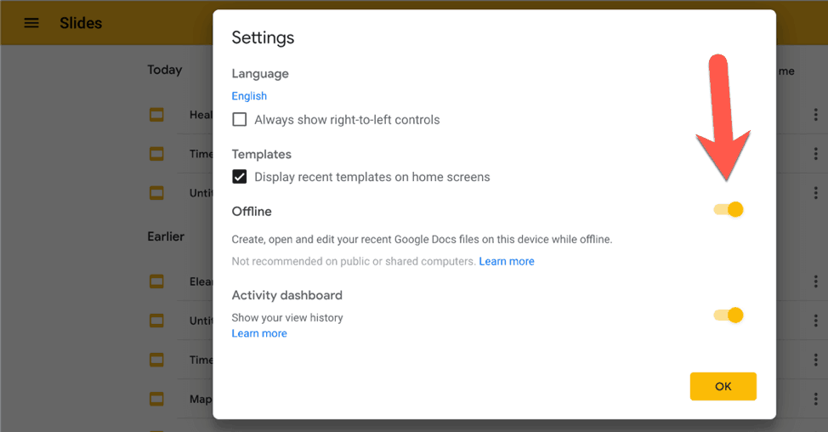The image size is (828, 432).
Task: Disable the Activity dashboard toggle
Action: pyautogui.click(x=729, y=315)
